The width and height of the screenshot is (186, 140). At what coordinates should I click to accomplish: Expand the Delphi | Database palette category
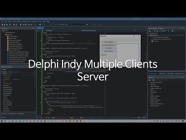click(x=150, y=106)
